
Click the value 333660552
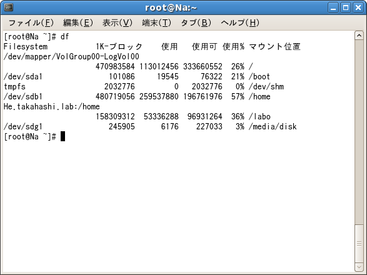203,67
